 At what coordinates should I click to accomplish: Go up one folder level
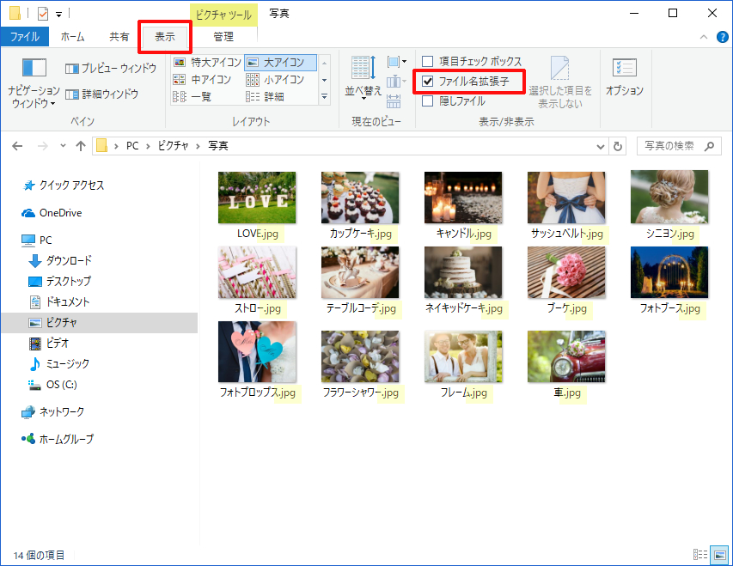(81, 146)
